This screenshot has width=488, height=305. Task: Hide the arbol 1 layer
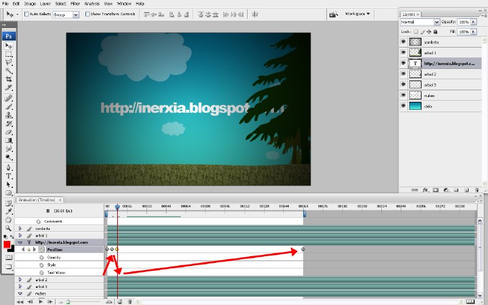pos(404,52)
